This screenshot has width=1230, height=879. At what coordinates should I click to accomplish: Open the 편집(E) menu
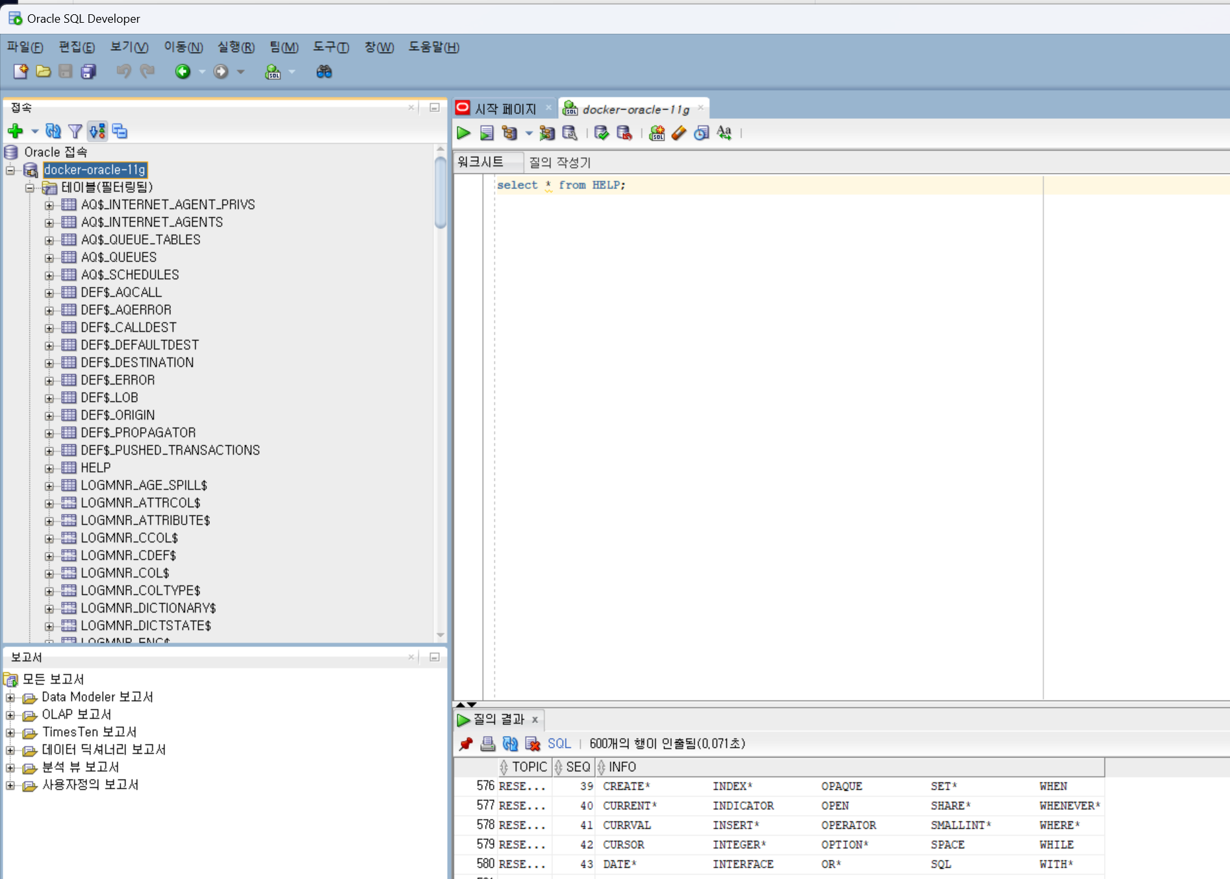pyautogui.click(x=77, y=47)
